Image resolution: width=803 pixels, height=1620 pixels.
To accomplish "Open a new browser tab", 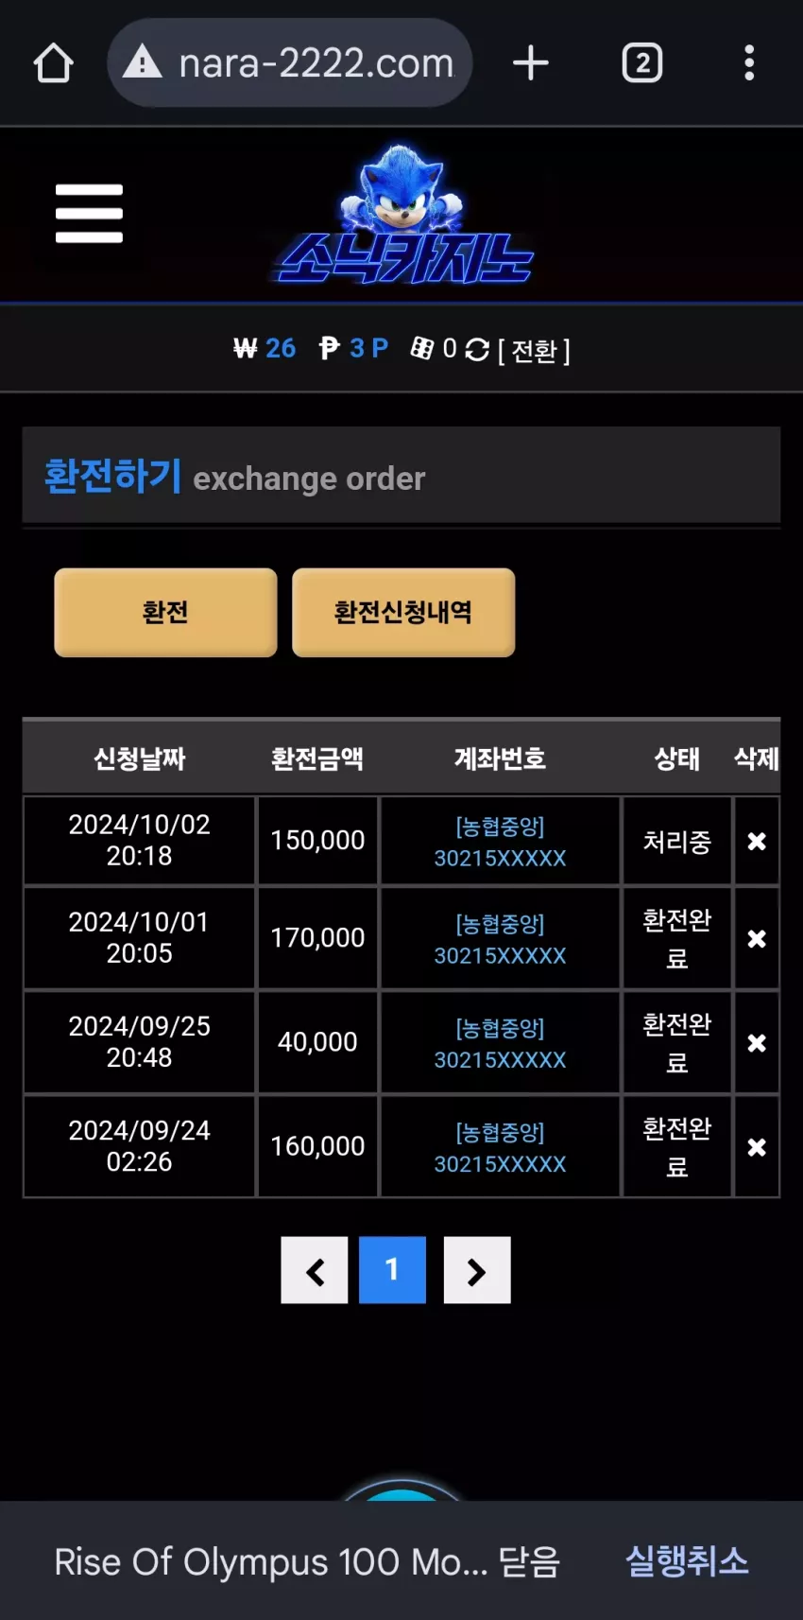I will click(x=531, y=63).
